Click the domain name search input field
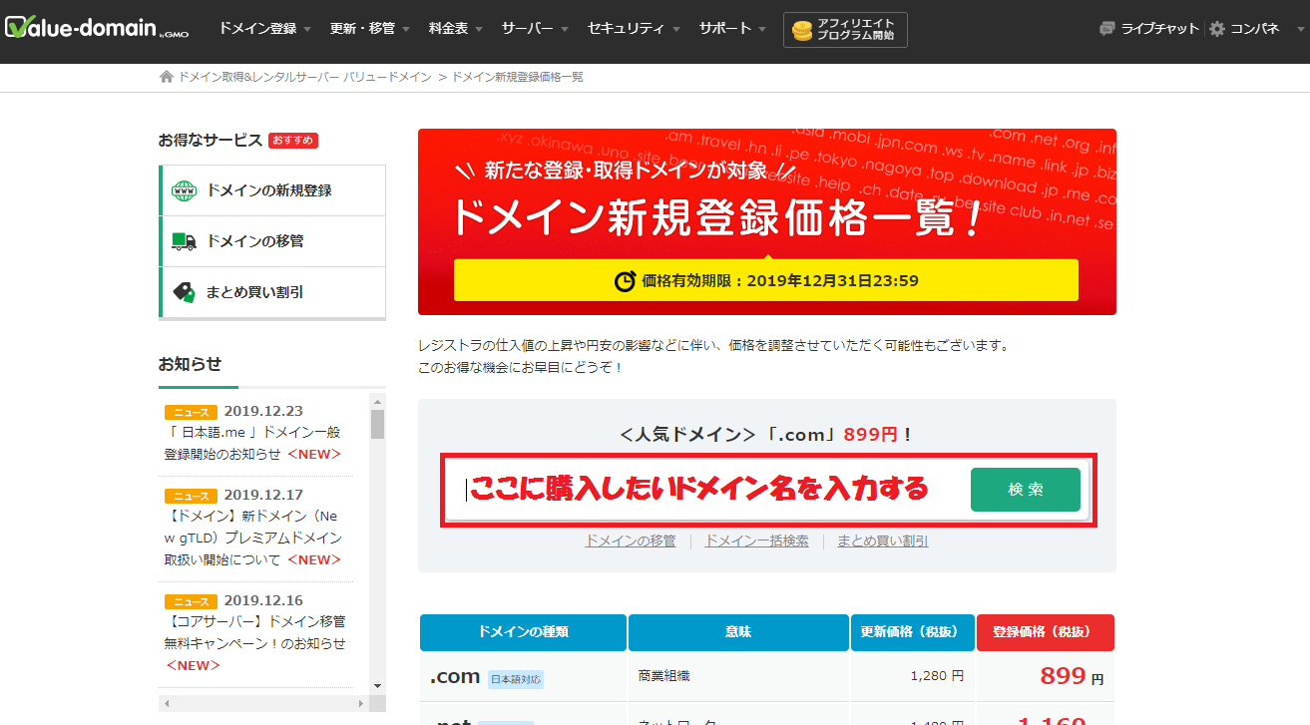This screenshot has height=725, width=1310. (706, 490)
